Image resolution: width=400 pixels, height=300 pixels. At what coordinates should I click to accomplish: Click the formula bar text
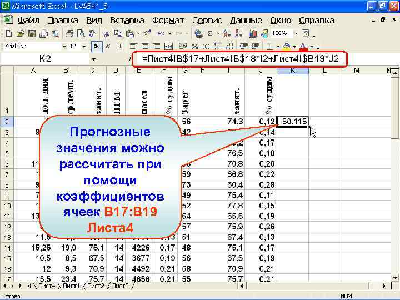(240, 59)
